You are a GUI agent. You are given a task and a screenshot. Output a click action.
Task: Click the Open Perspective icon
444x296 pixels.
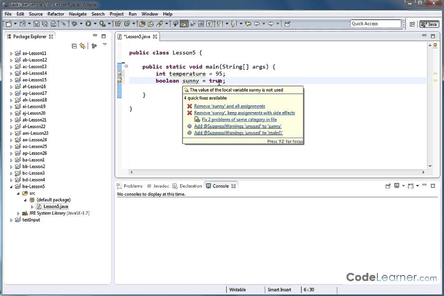click(412, 24)
